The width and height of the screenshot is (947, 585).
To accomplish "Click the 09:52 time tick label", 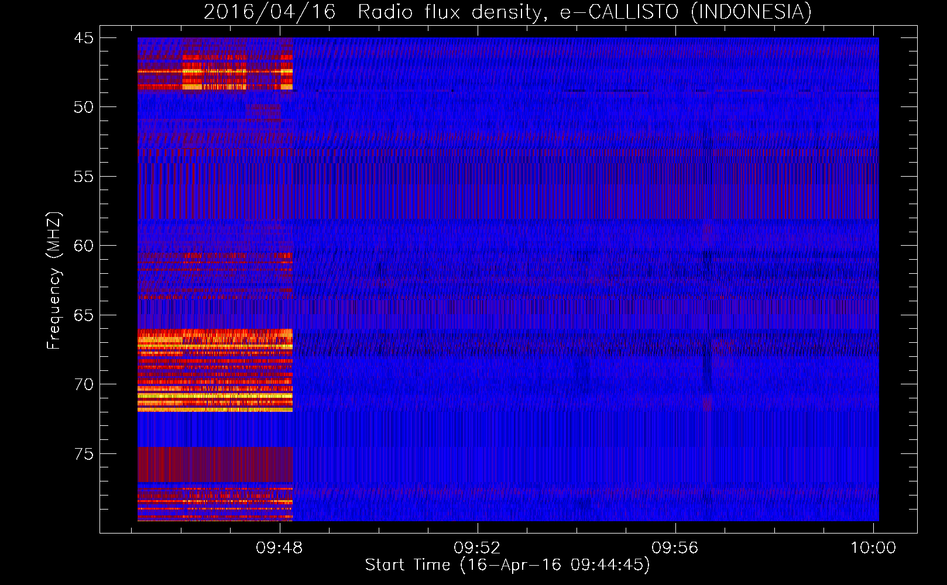I will 478,548.
